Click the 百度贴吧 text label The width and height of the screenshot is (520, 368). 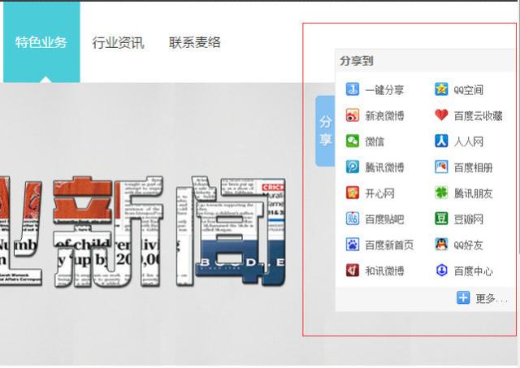[384, 219]
